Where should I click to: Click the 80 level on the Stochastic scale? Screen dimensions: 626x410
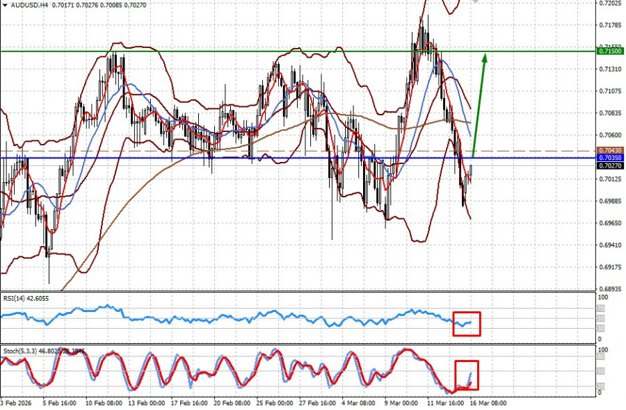point(601,356)
